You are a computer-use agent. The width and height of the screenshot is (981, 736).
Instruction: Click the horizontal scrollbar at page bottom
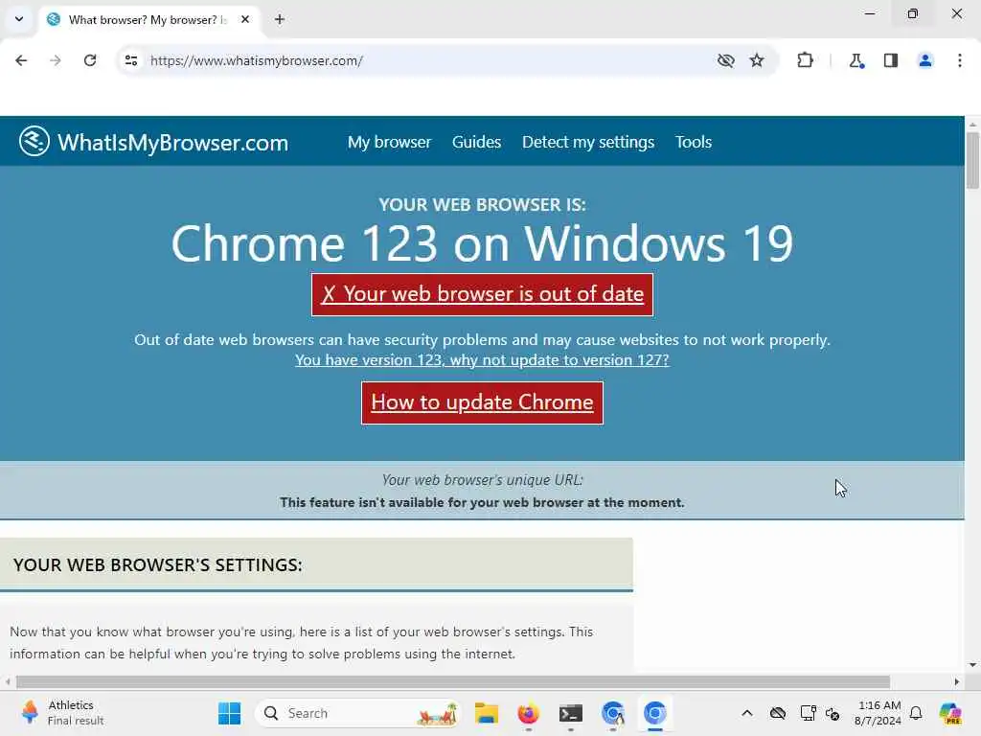tap(453, 681)
